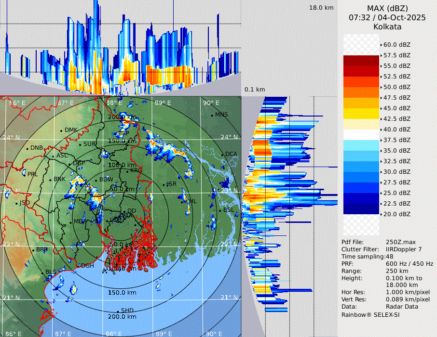
Task: Click the 200.0 km range label near SHD
Action: pos(122,317)
